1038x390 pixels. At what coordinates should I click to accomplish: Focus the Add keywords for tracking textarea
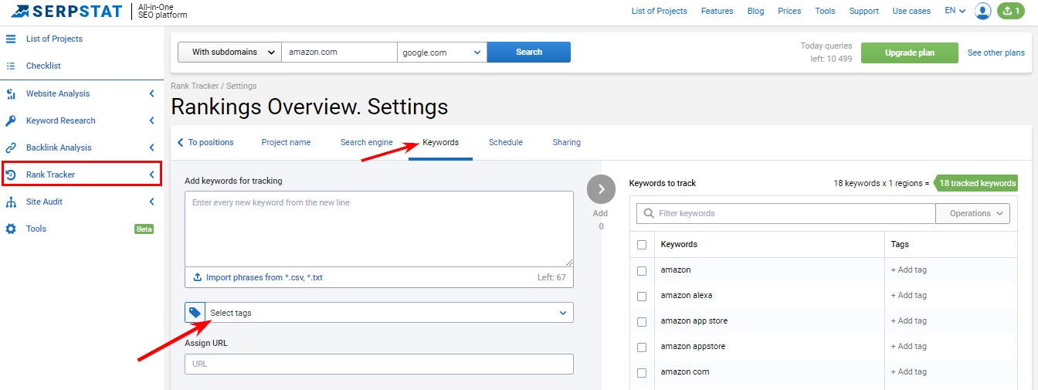(379, 229)
